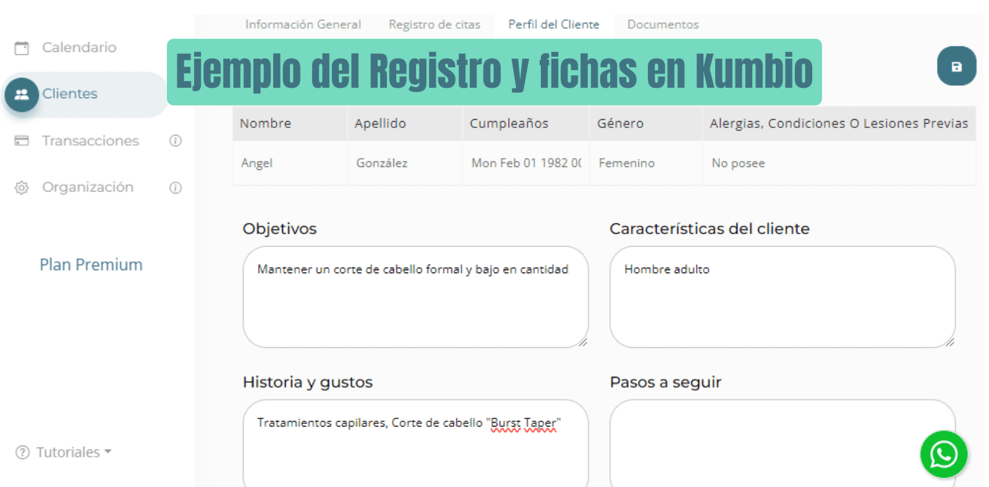Screen dimensions: 989x487
Task: Click the Organización gear icon
Action: tap(22, 188)
